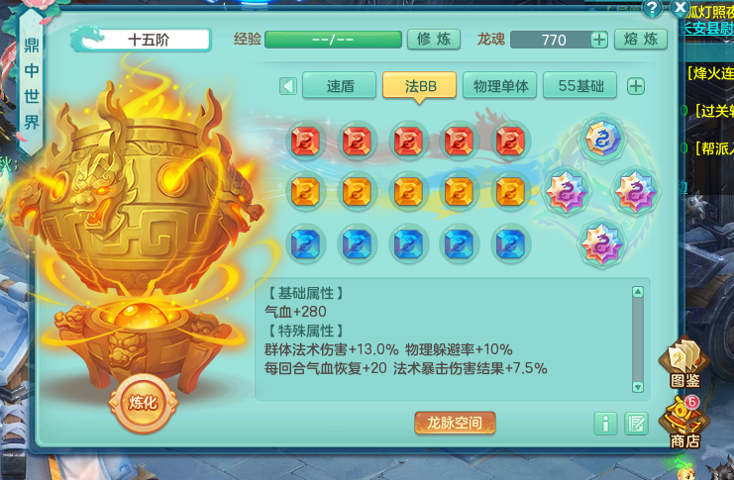Switch to the 速盾 tab
Image resolution: width=734 pixels, height=480 pixels.
pyautogui.click(x=340, y=86)
